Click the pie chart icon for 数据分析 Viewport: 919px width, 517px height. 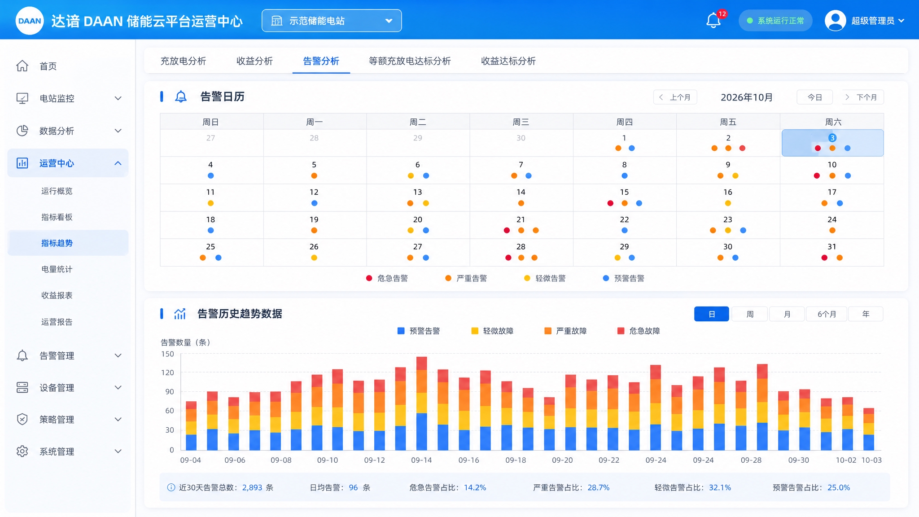[x=22, y=131]
